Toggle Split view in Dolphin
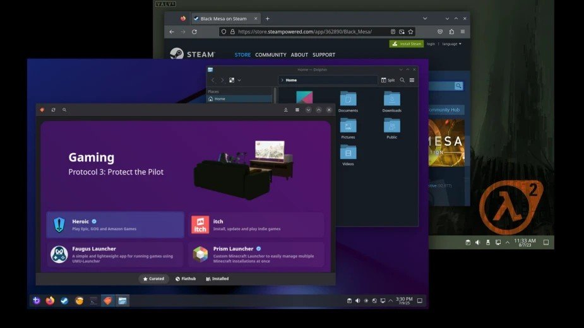Screen dimensions: 584x328 388,80
